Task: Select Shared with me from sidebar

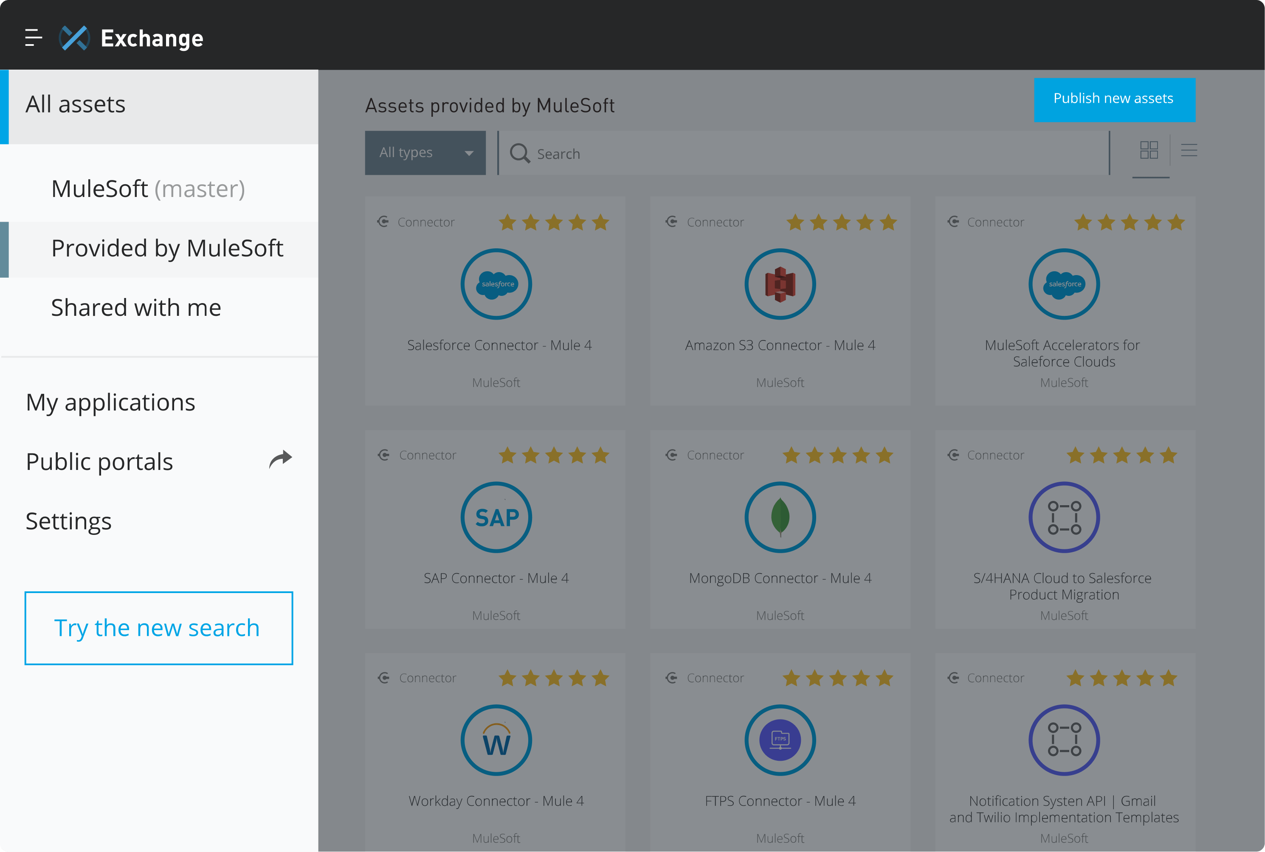Action: pos(137,307)
